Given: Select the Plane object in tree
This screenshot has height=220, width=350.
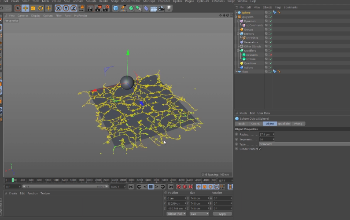Looking at the screenshot, I should [x=244, y=72].
